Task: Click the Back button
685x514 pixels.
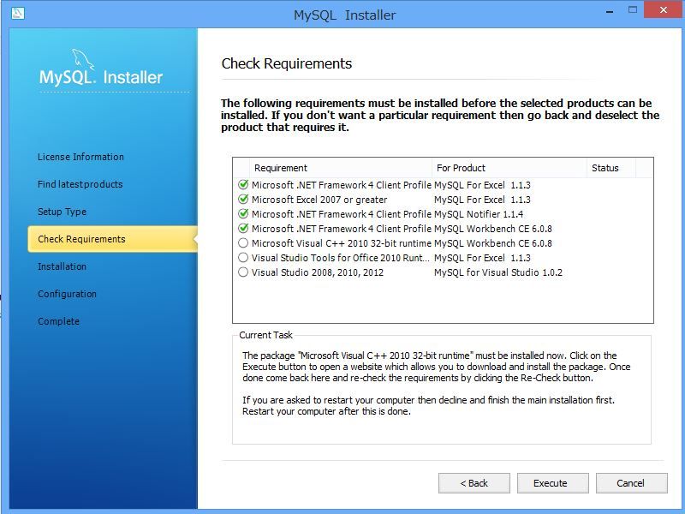Action: 474,483
